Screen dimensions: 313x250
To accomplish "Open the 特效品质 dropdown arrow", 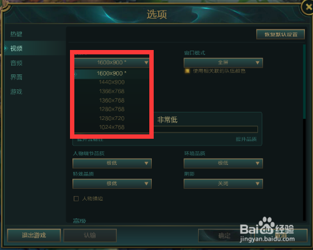I will coord(146,184).
